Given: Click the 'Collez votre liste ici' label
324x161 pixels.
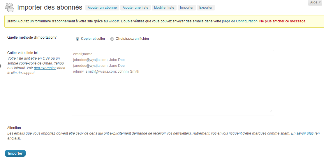Looking at the screenshot, I should (x=22, y=53).
